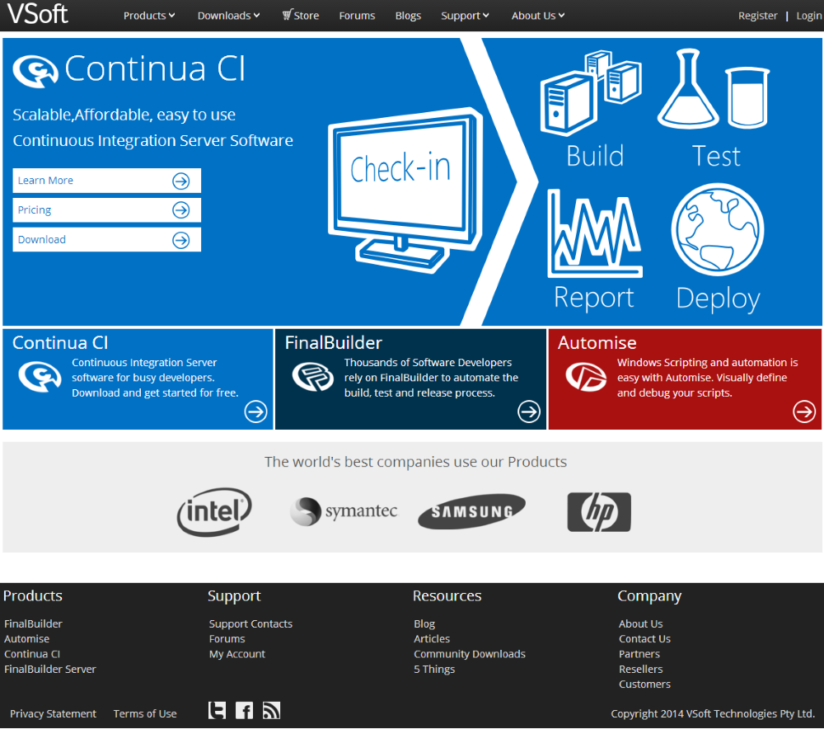Click the arrow icon on Continua CI tile
Screen dimensions: 824x729
(x=256, y=412)
